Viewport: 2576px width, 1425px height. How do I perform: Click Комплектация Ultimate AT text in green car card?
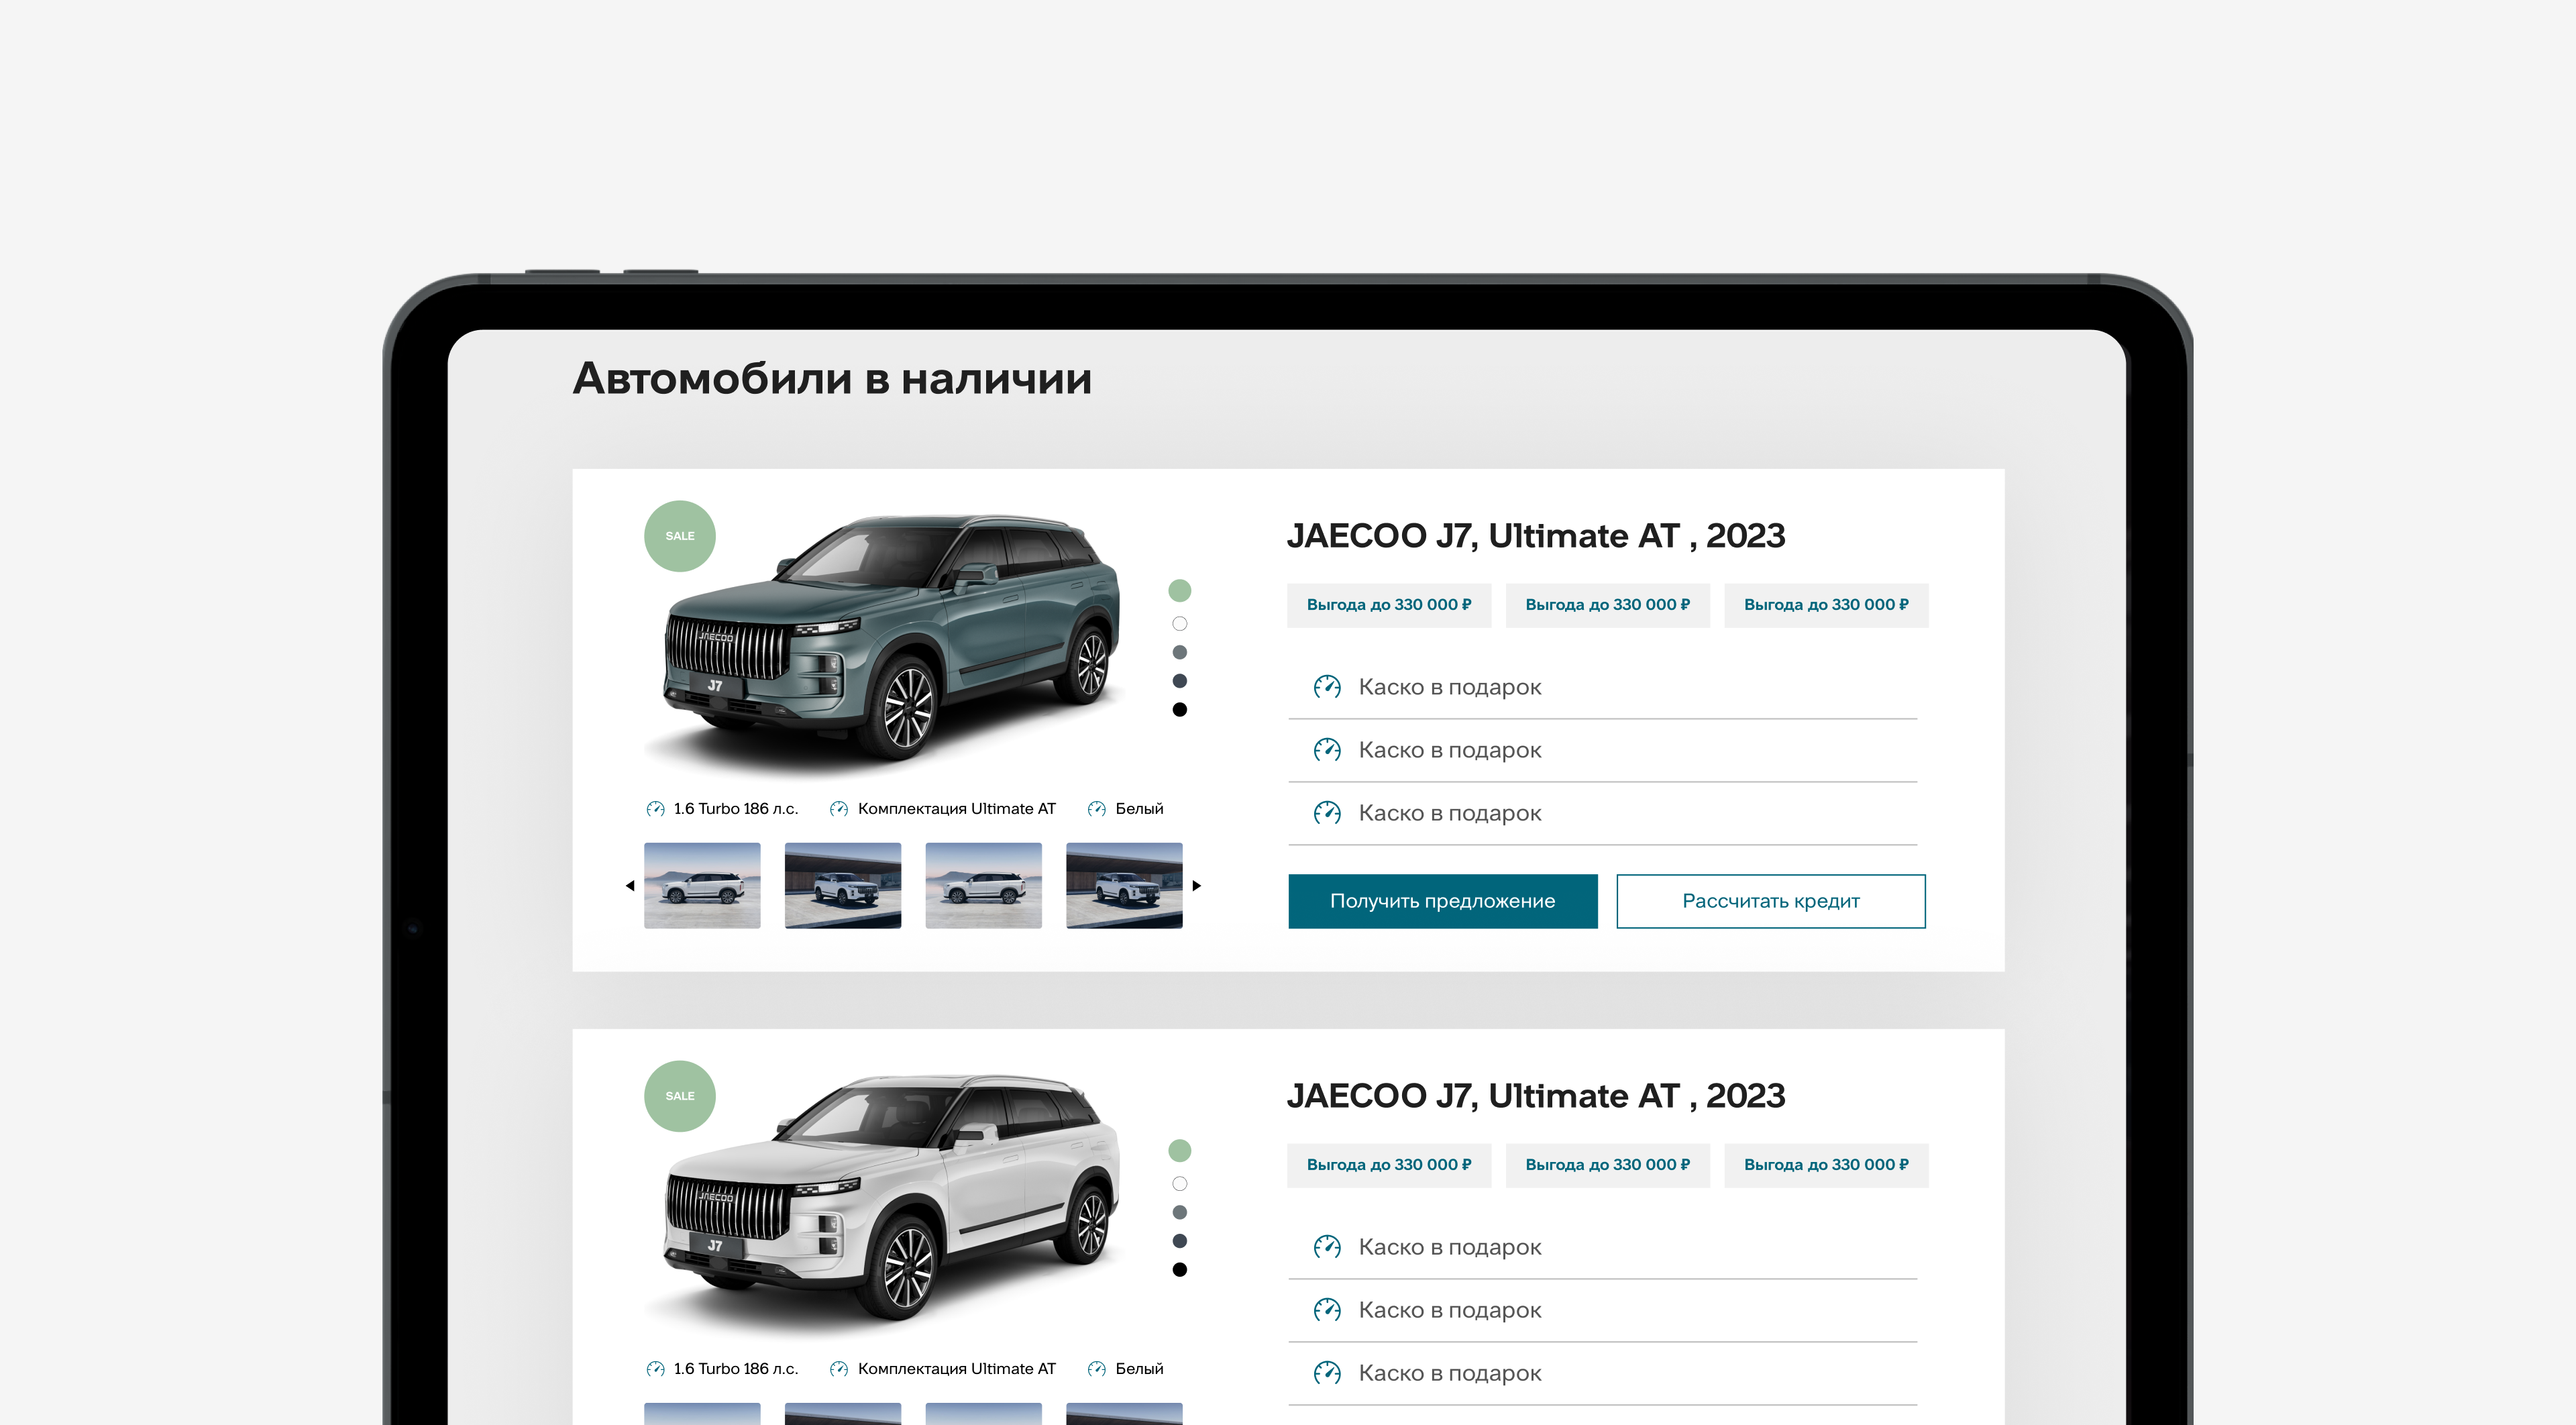pyautogui.click(x=957, y=809)
